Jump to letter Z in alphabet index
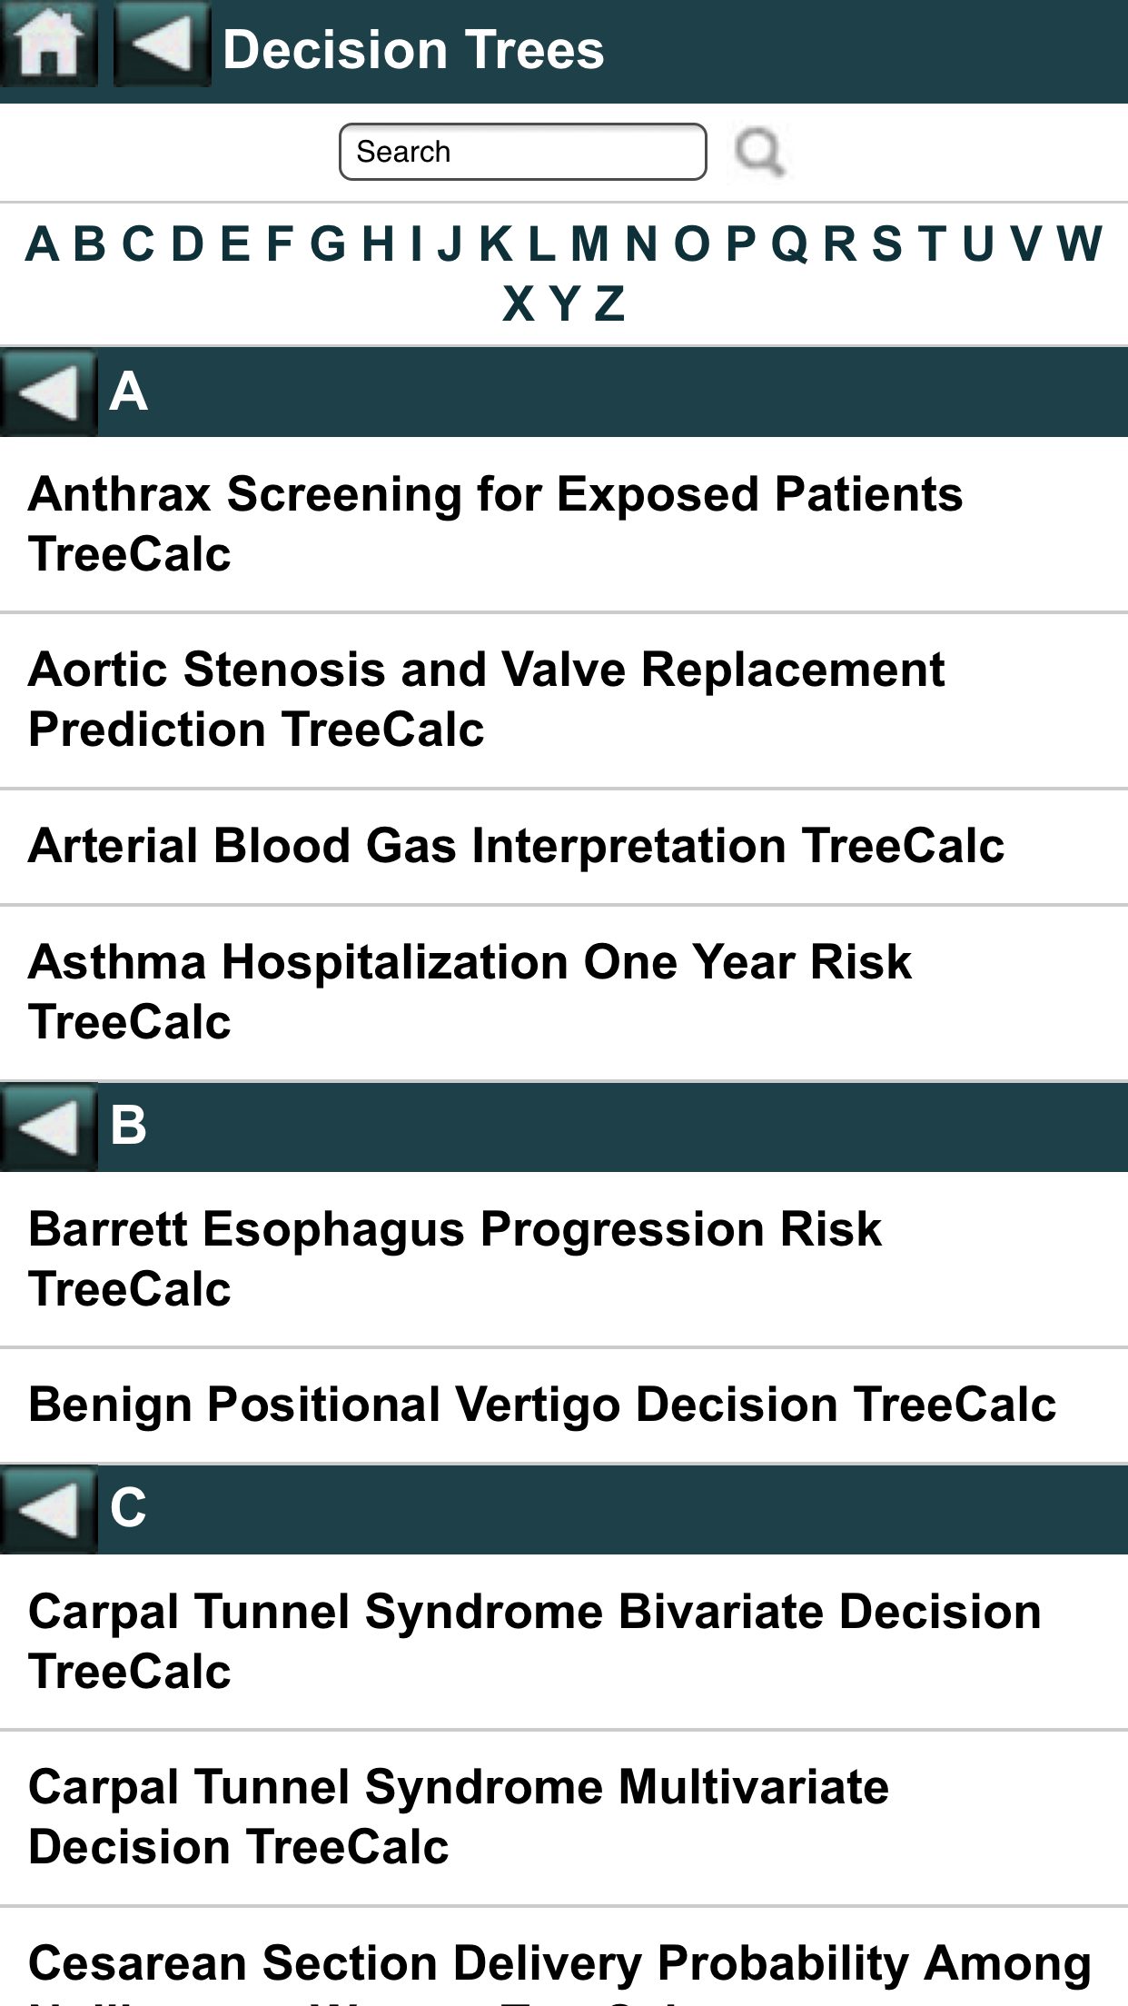Screen dimensions: 1128x2006 [x=609, y=303]
